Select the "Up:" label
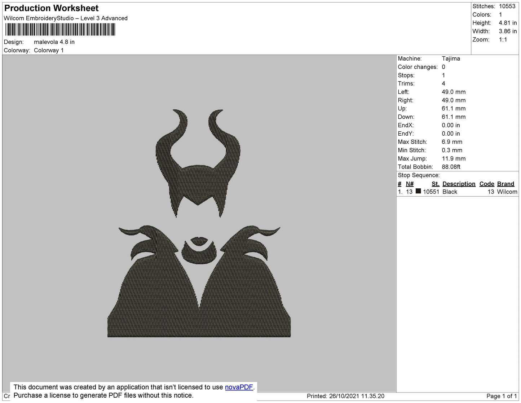Image resolution: width=521 pixels, height=403 pixels. coord(402,109)
